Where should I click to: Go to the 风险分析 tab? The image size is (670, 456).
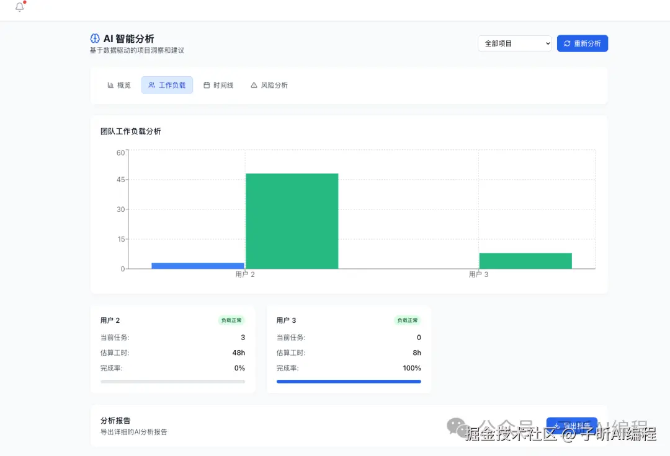269,85
